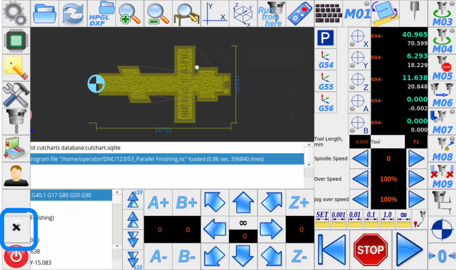Activate the M08 coolant icon
456x270 pixels.
coord(442,149)
